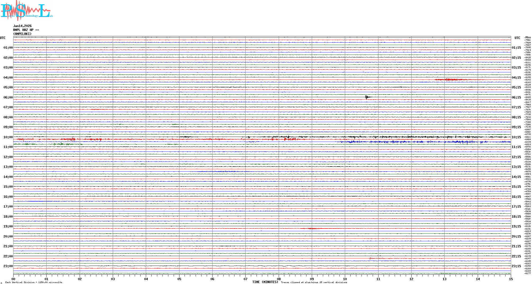
Task: Click the 23:15 label on right axis
Action: tap(516, 266)
